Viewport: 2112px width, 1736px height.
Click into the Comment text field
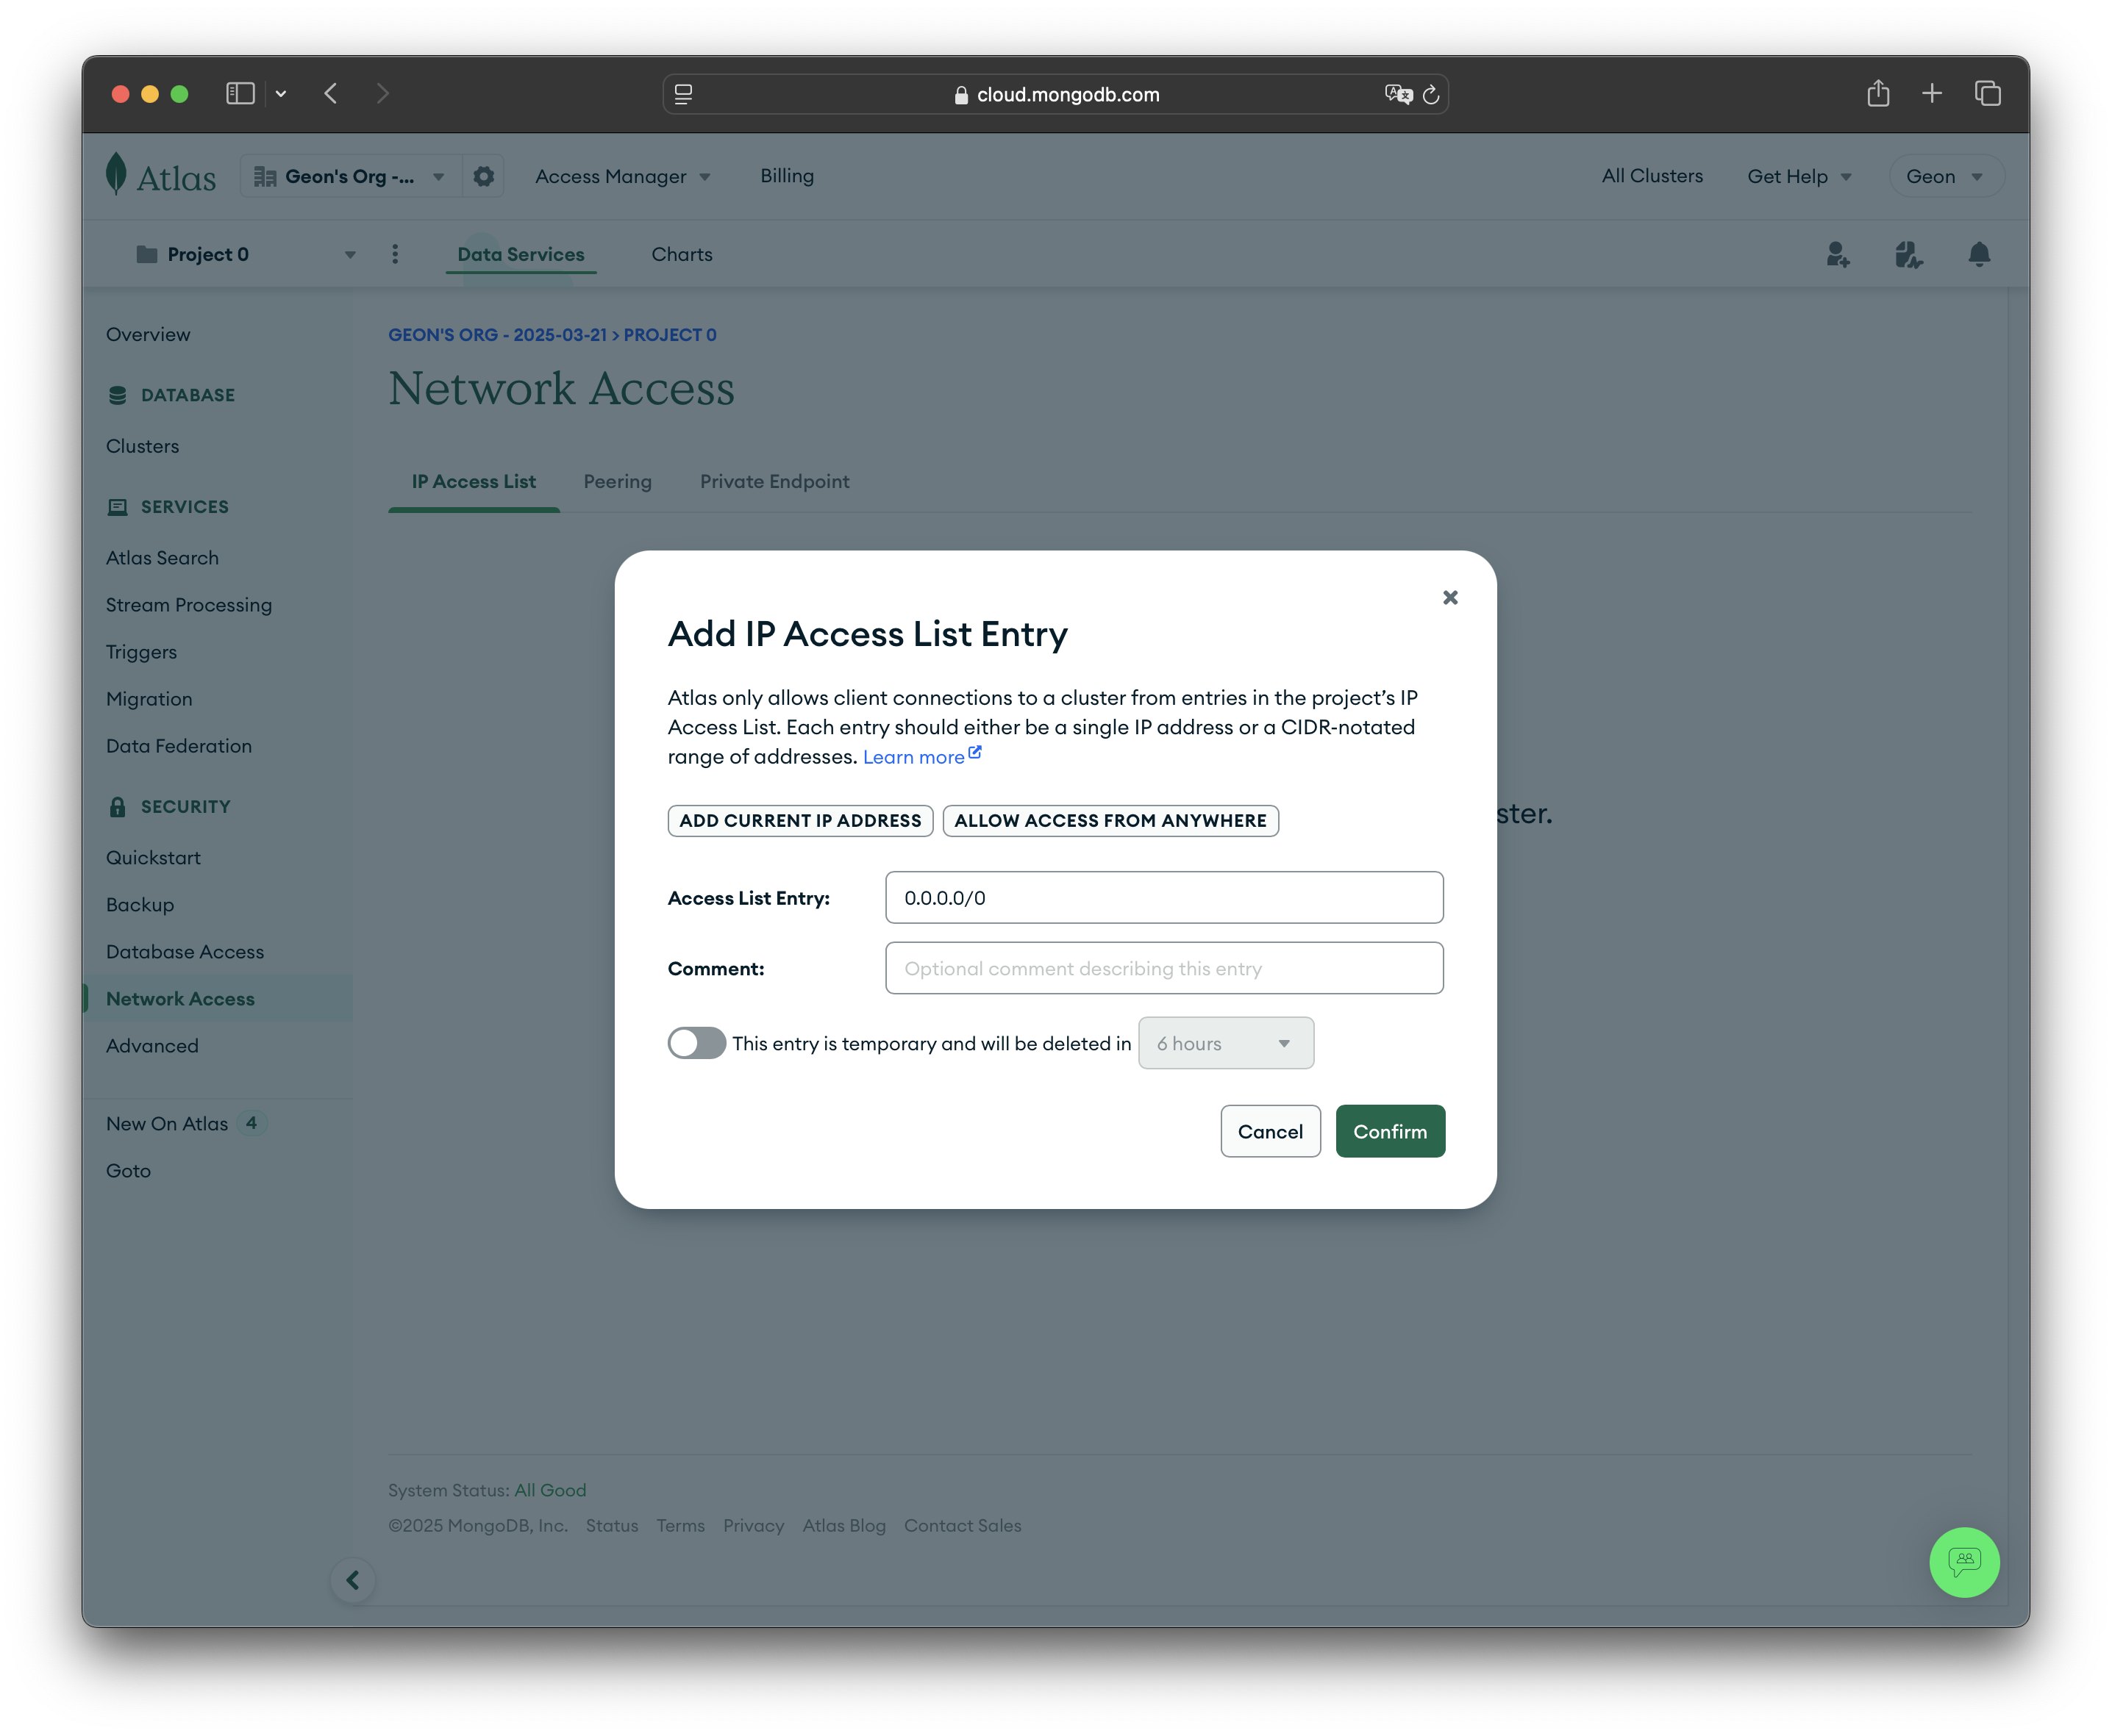click(x=1163, y=968)
